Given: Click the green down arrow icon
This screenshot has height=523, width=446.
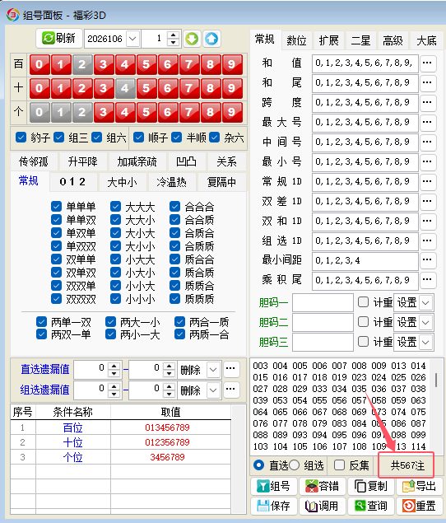Looking at the screenshot, I should (192, 39).
